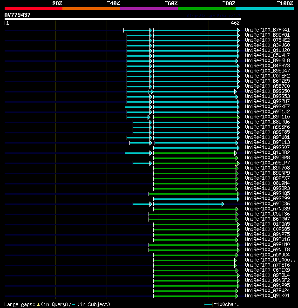Viewport: 298px width, 308px height.
Task: Select the UniRef100_Q1W3B2 label
Action: (267, 152)
